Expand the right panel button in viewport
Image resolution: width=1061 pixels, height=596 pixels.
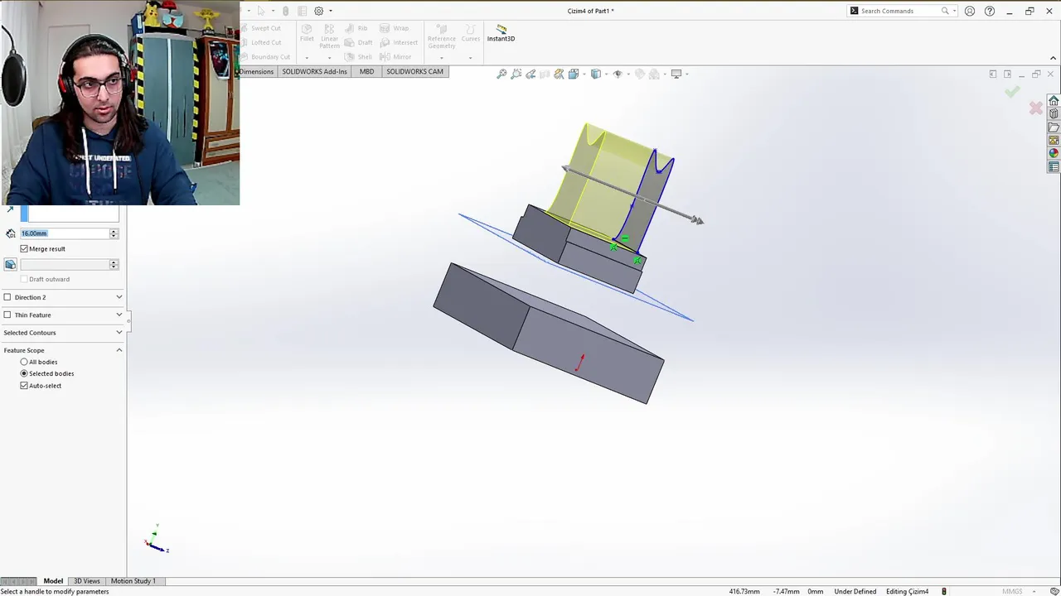(x=1007, y=74)
